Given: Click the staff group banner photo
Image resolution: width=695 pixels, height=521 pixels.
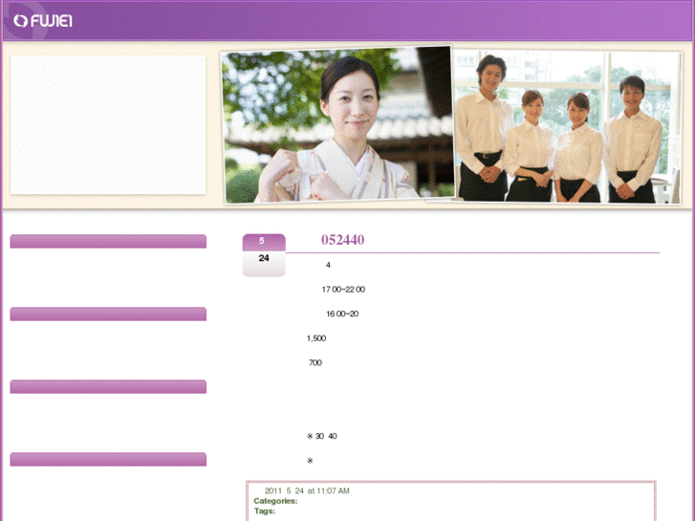Looking at the screenshot, I should (x=567, y=127).
